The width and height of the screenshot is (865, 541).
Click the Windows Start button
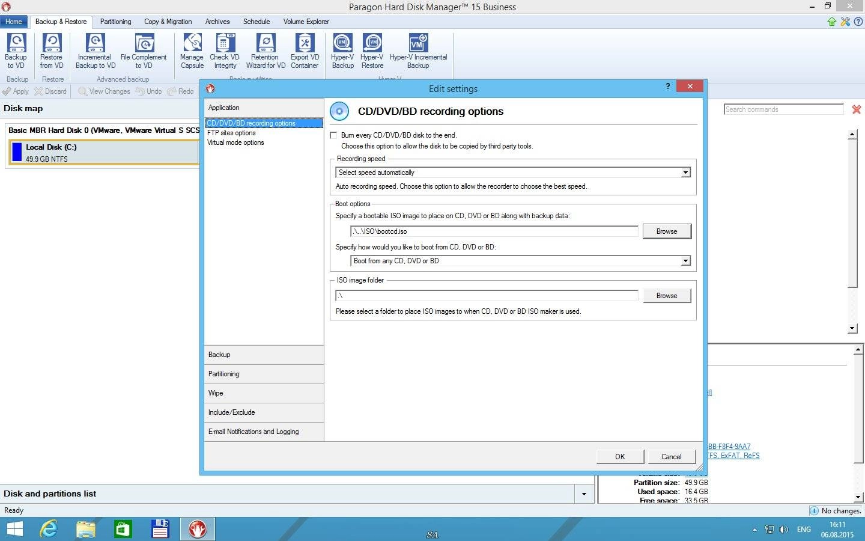coord(14,529)
